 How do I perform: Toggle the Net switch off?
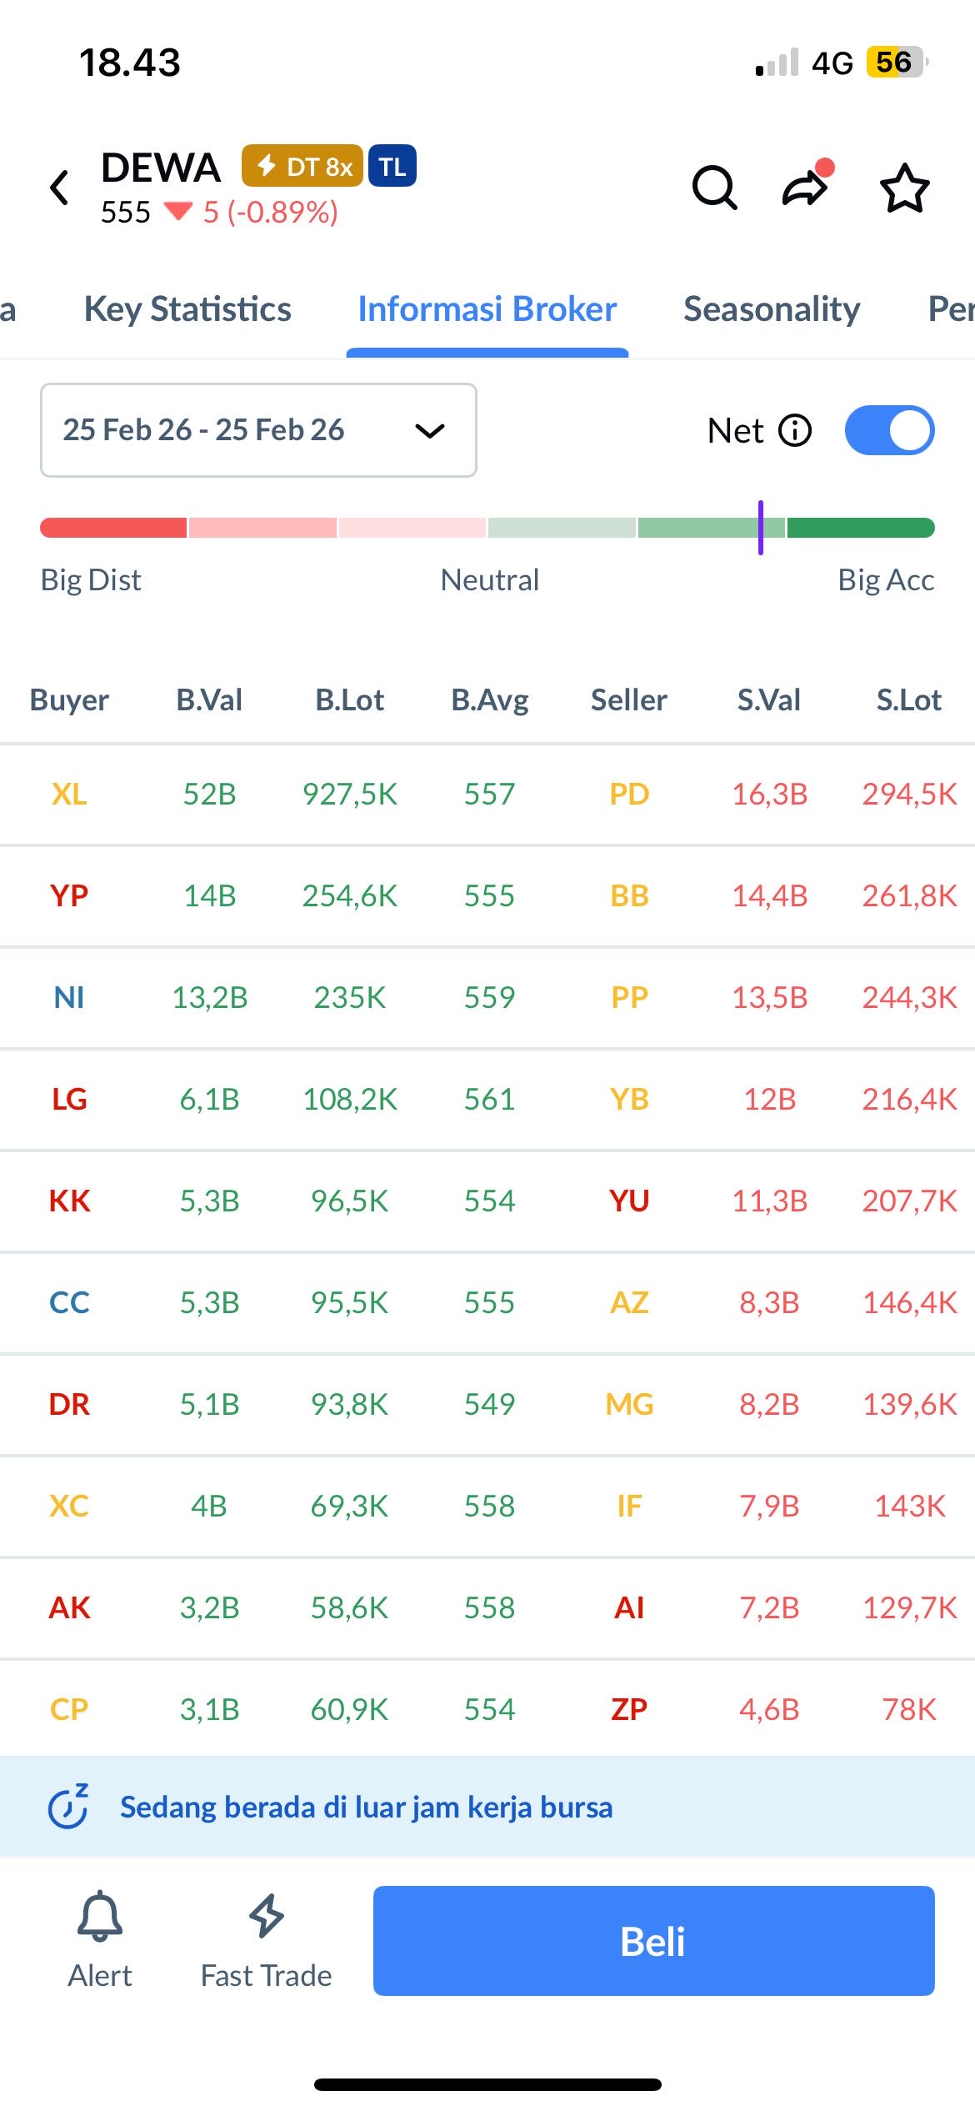point(889,431)
